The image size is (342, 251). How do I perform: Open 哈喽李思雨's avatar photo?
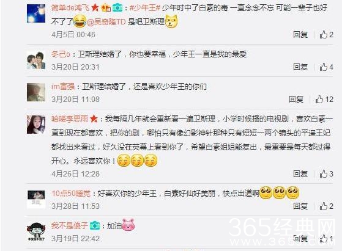[36, 125]
